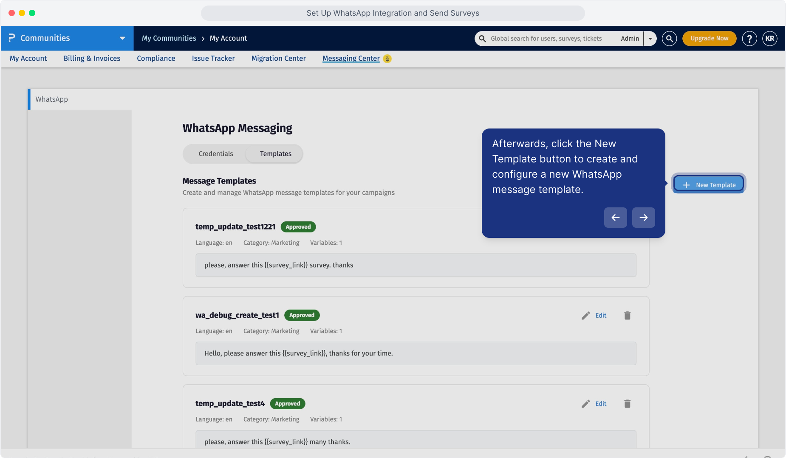Edit the wa_debug_create_test1 template

tap(601, 316)
